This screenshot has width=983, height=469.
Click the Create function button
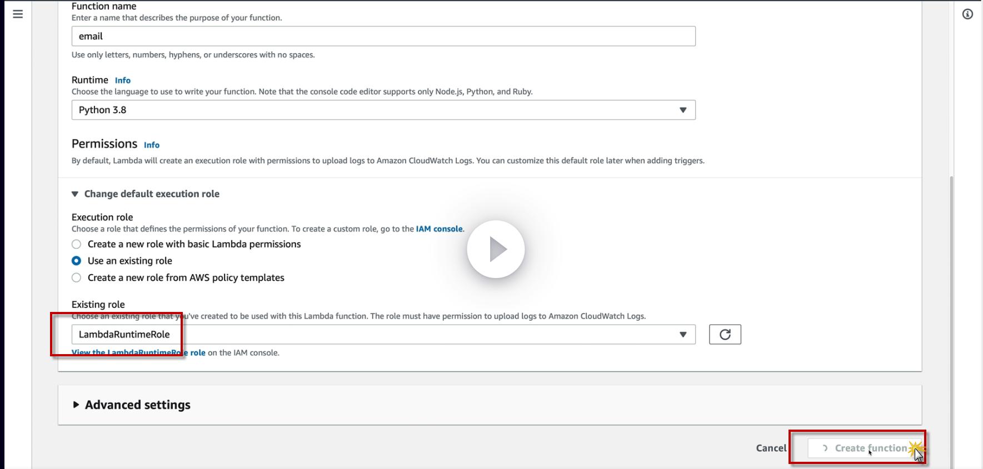[865, 448]
